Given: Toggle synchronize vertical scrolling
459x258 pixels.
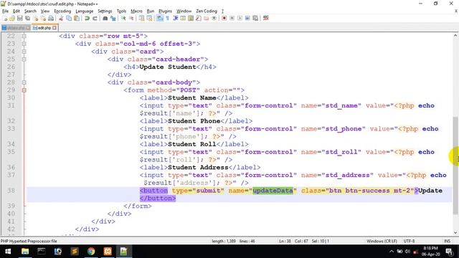Looking at the screenshot, I should tap(141, 18).
